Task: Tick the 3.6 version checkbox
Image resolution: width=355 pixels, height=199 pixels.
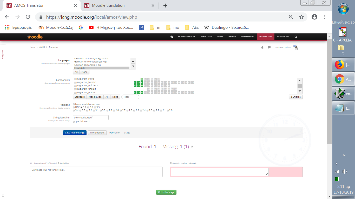Action: (x=88, y=107)
